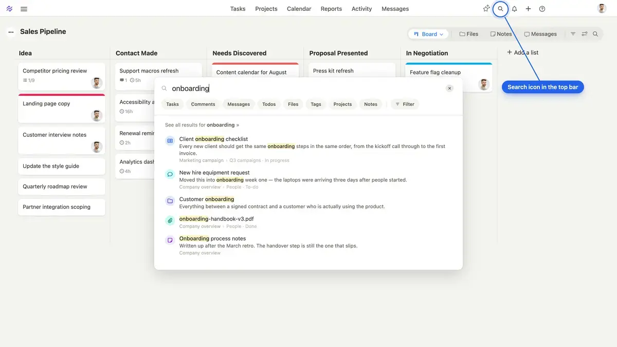Click the folder icon of Customer onboarding result
The width and height of the screenshot is (617, 347).
coord(170,200)
